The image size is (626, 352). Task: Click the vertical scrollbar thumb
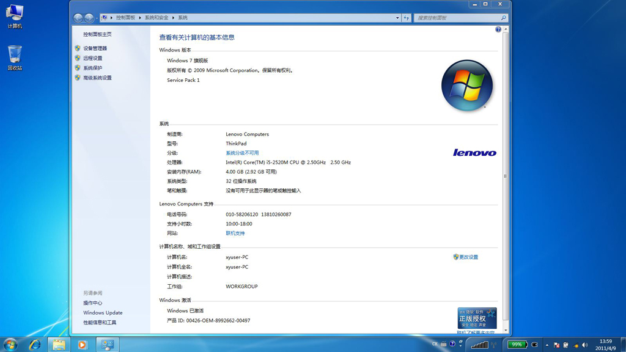pyautogui.click(x=506, y=176)
